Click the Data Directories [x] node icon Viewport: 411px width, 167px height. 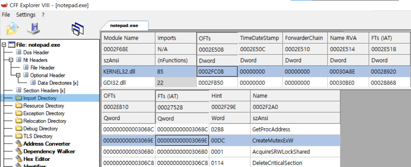[x=33, y=82]
